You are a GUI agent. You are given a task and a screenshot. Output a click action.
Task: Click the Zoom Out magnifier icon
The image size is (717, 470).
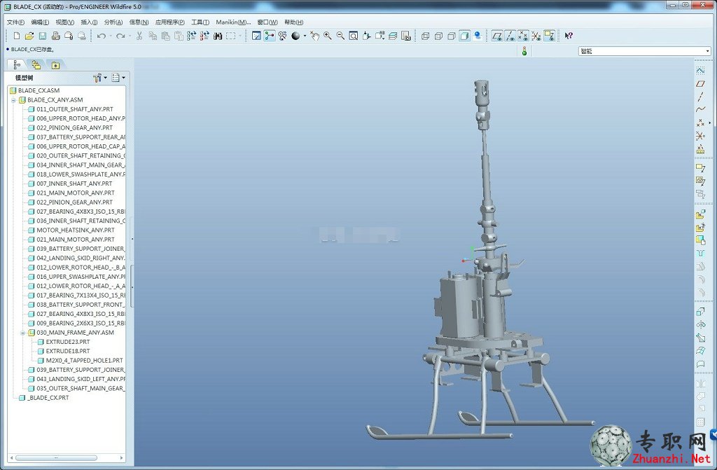[x=340, y=36]
